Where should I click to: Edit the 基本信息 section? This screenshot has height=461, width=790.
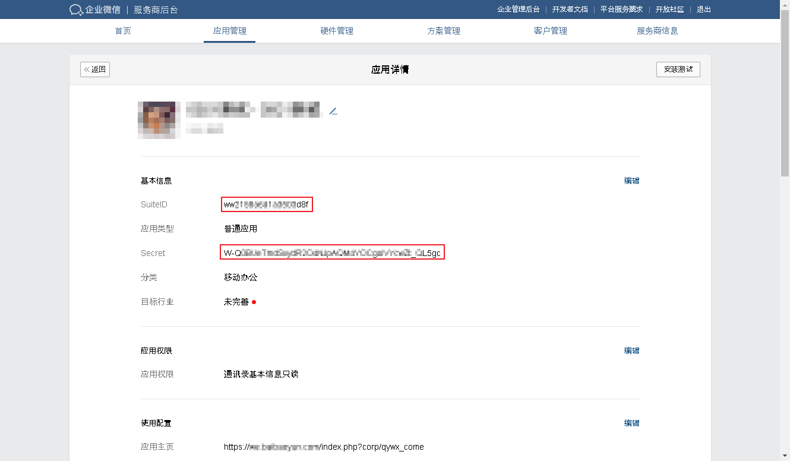[631, 181]
